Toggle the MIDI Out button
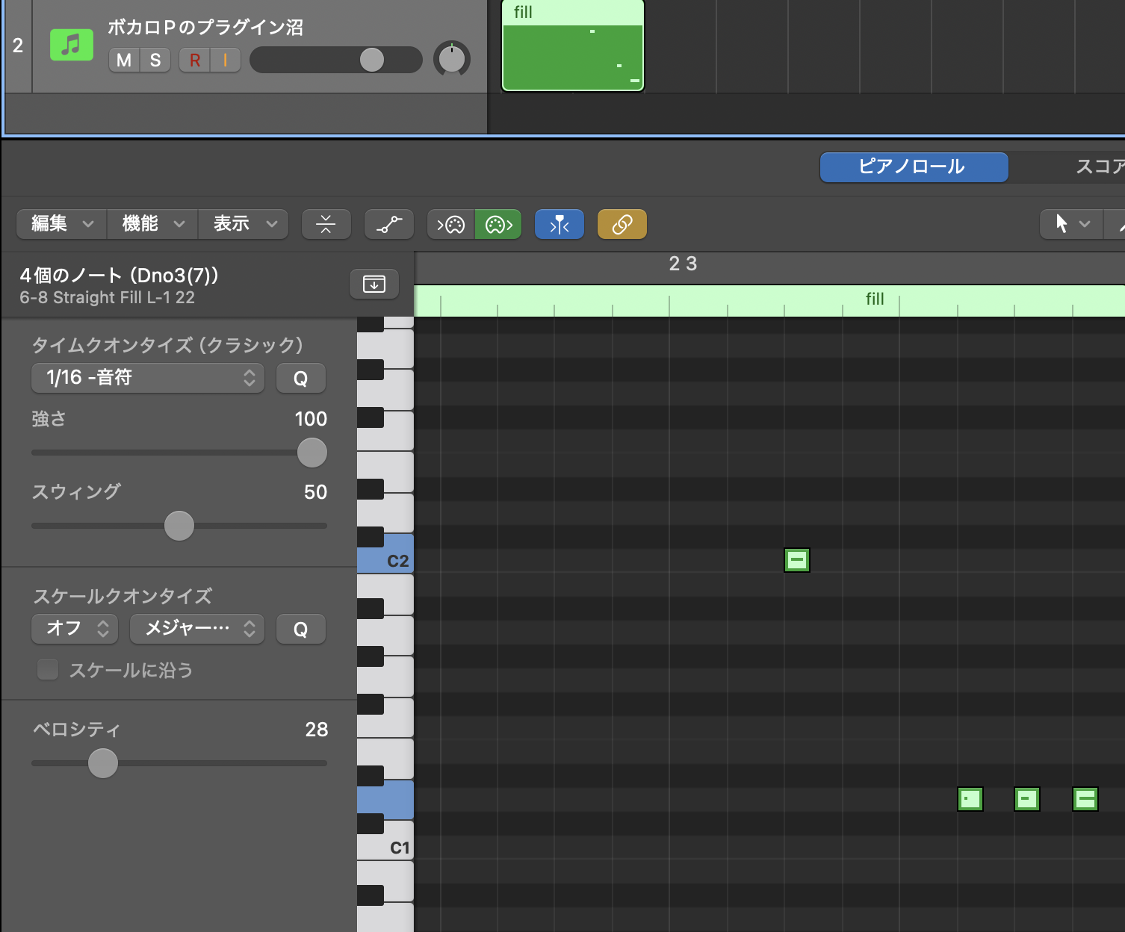 pos(498,224)
